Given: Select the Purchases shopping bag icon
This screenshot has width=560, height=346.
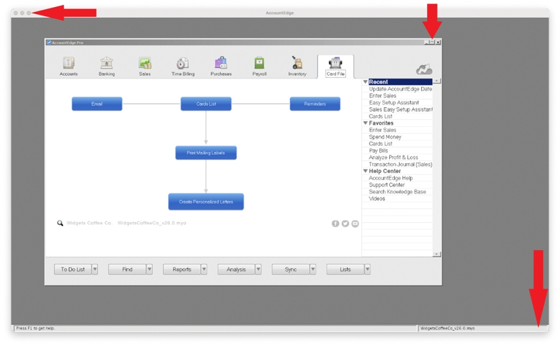Looking at the screenshot, I should (220, 63).
